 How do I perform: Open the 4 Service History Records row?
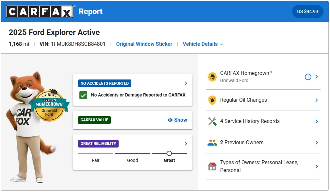[263, 121]
